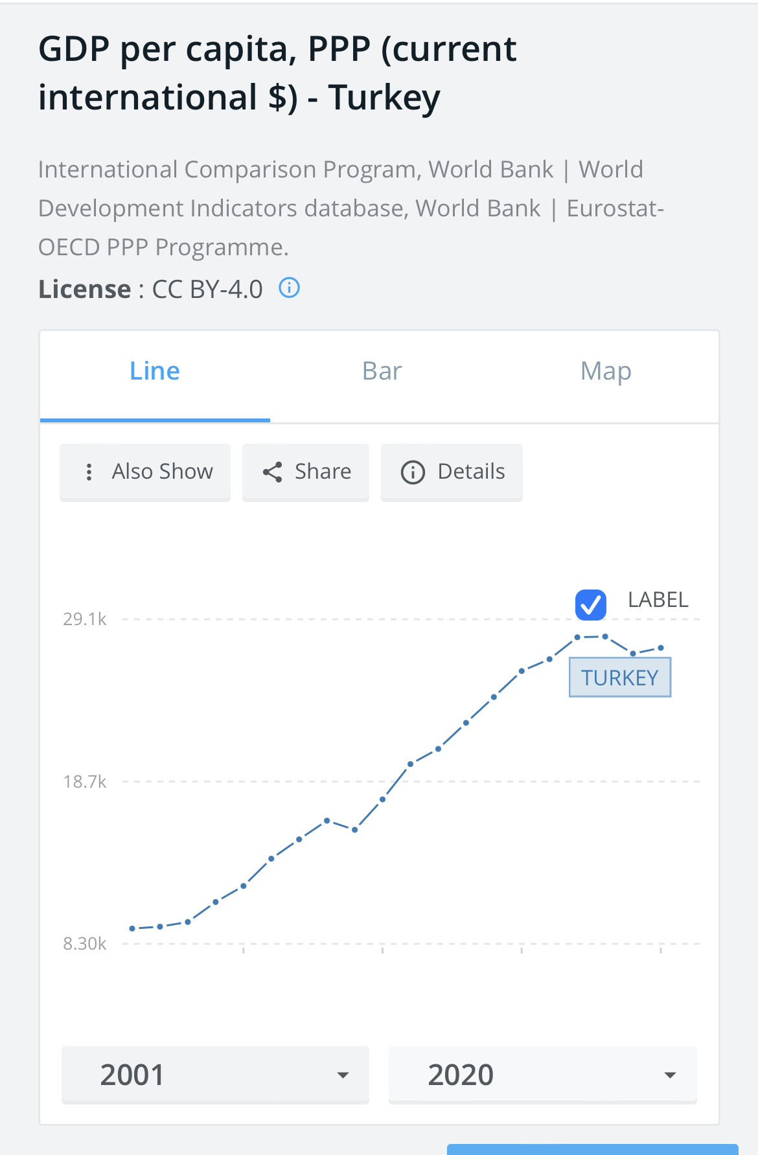
Task: Click the license info circle icon
Action: click(289, 288)
